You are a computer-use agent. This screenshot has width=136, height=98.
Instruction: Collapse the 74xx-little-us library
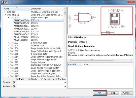[x=5, y=15]
